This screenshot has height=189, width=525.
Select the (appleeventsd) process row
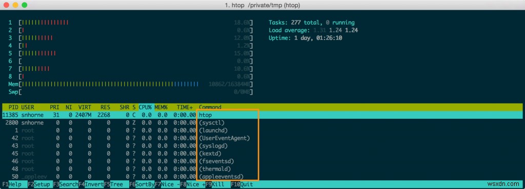(262, 177)
